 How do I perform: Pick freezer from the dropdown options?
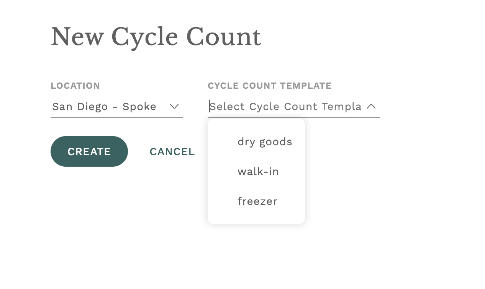tap(257, 201)
